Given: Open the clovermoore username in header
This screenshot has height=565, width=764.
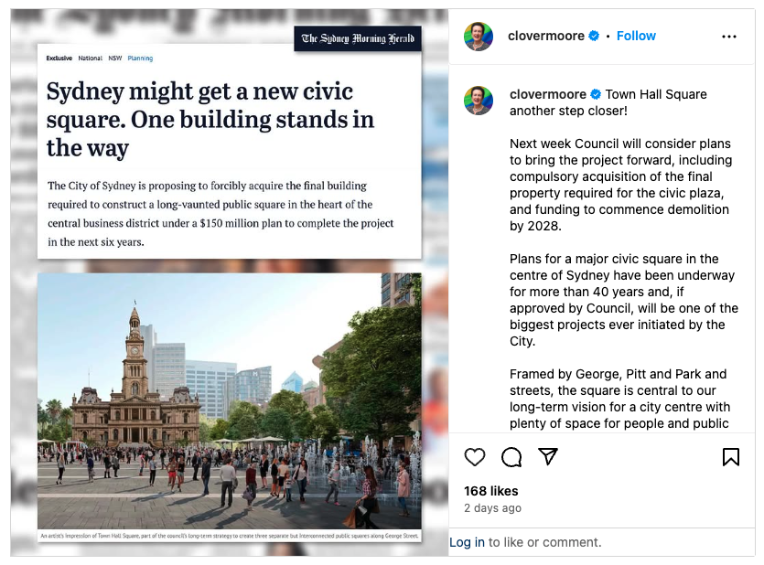Looking at the screenshot, I should click(x=545, y=36).
